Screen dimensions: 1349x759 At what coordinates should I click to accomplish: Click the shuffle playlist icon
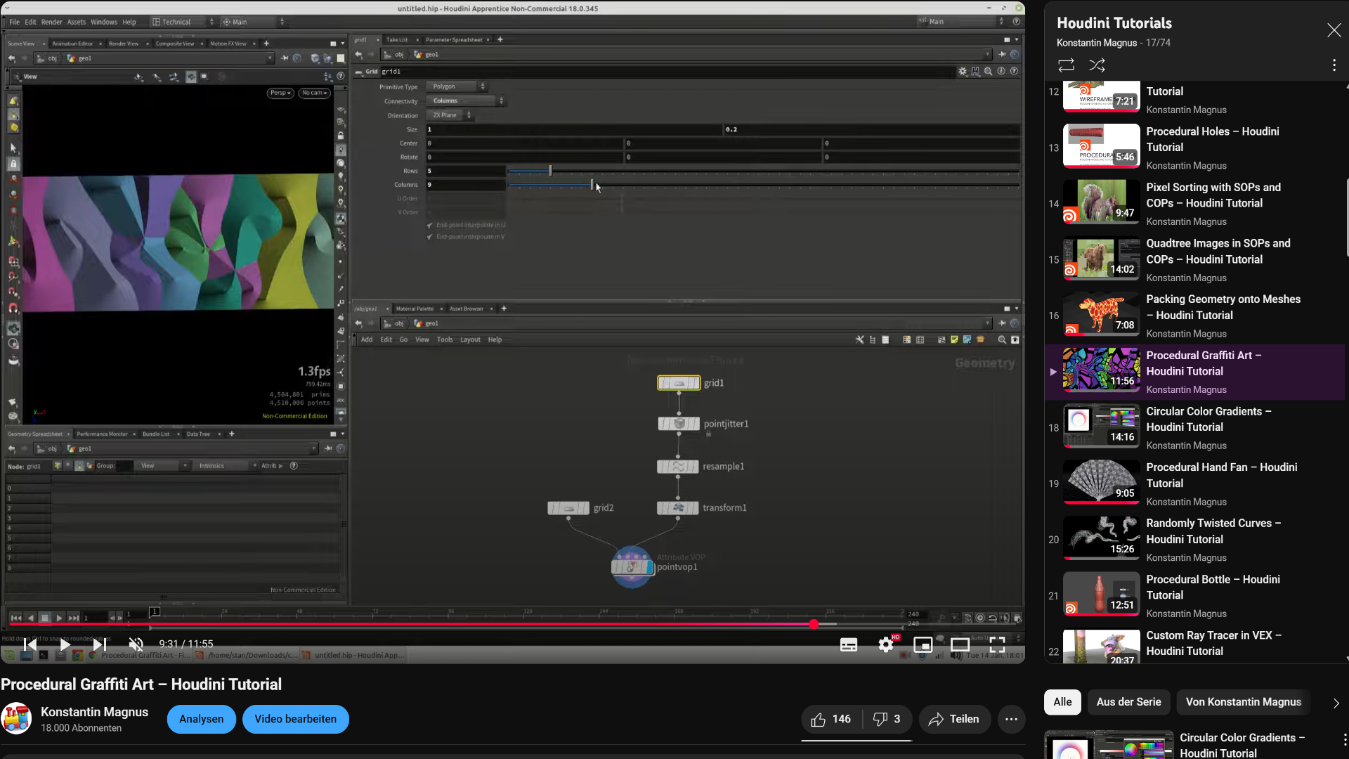1097,65
